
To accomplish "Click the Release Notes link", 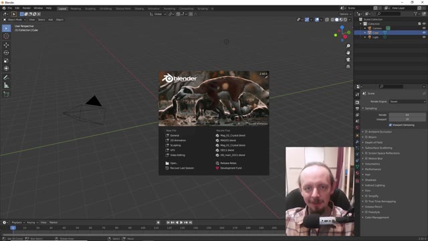I will (x=228, y=163).
